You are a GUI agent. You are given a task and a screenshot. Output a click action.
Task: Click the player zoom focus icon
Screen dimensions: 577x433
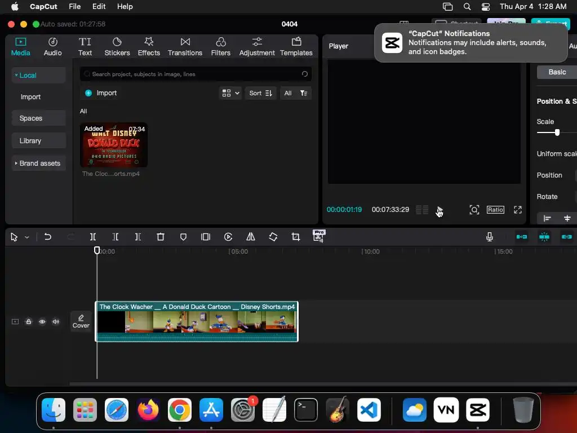tap(474, 210)
